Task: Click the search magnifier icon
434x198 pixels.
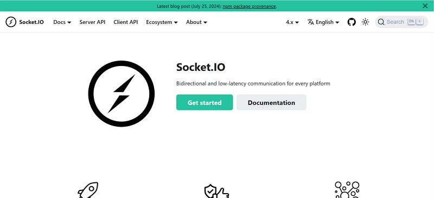Action: (381, 22)
